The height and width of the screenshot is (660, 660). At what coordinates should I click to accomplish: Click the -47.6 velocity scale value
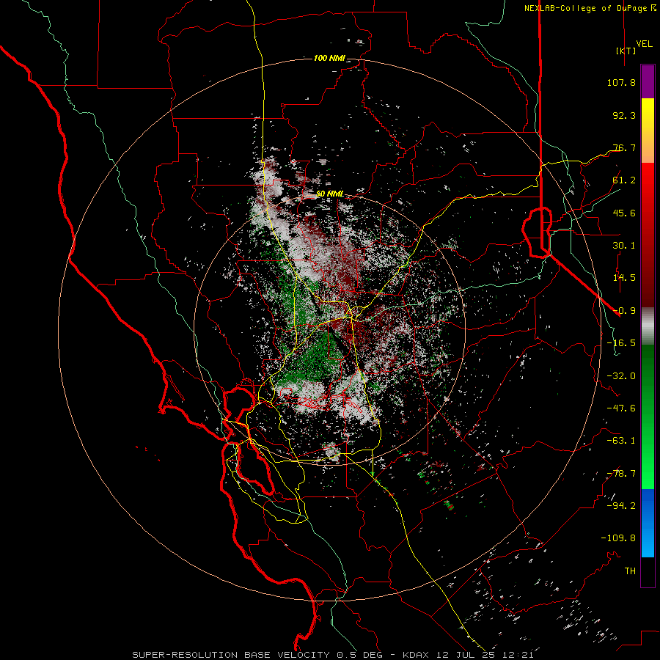[x=621, y=408]
